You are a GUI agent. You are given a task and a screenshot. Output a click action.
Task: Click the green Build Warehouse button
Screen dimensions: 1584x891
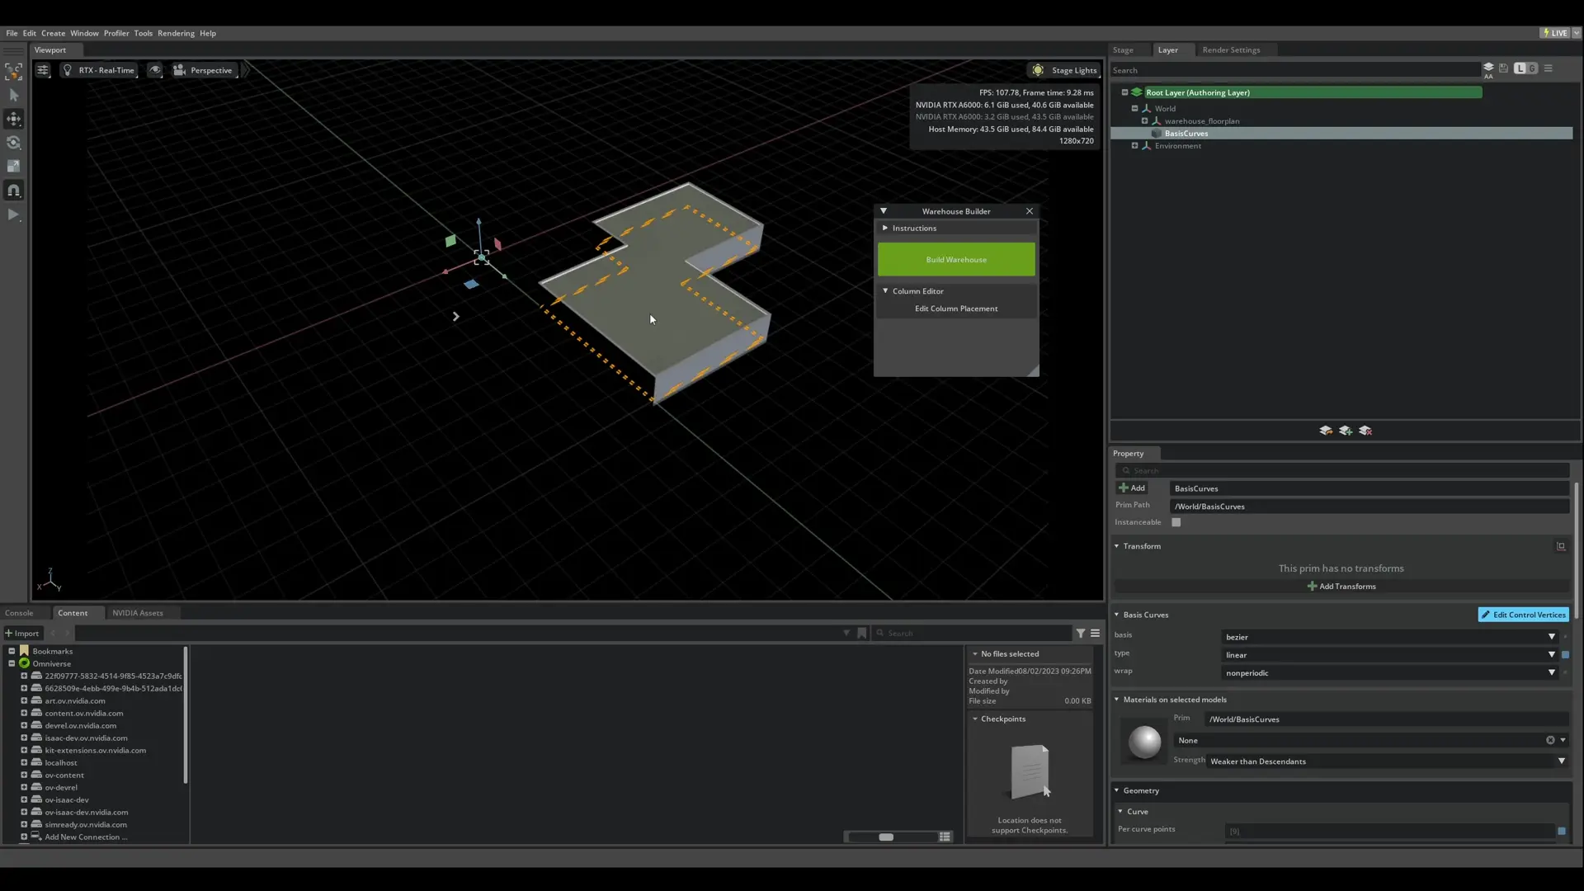pos(956,260)
